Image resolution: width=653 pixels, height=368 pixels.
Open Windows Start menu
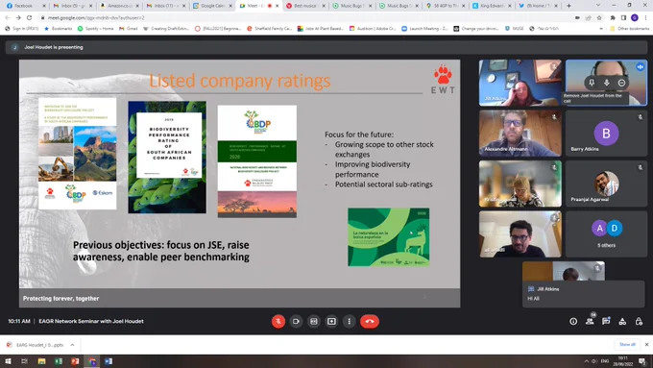click(8, 361)
